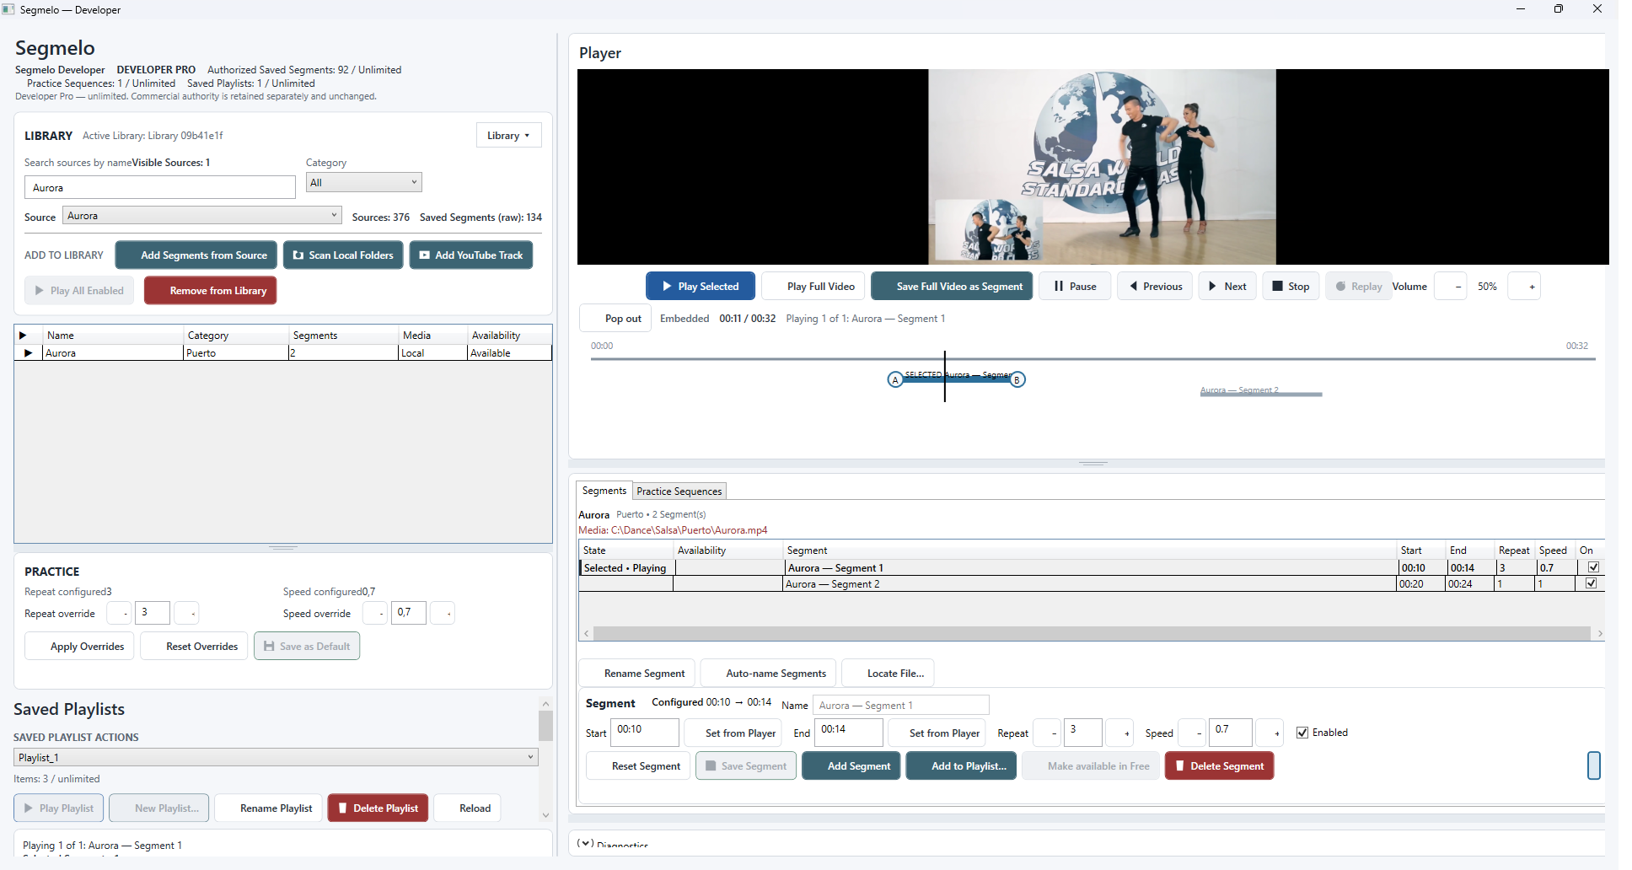Stop video playback

tap(1291, 287)
